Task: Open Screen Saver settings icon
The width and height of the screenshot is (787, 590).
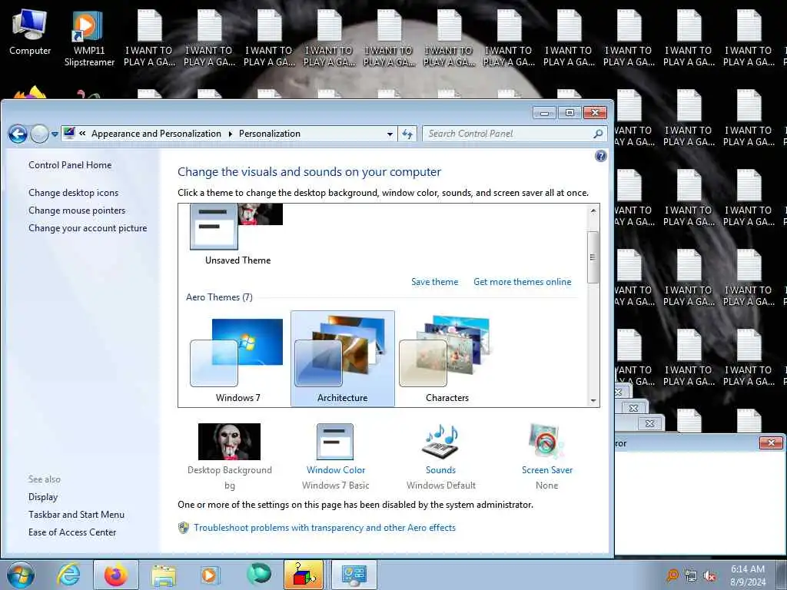Action: pyautogui.click(x=546, y=442)
